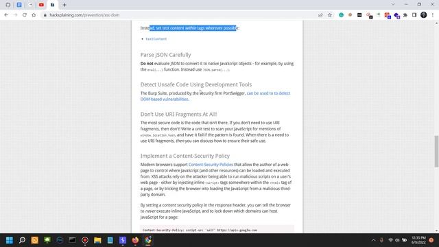Go forward to the next page
The image size is (439, 247).
click(x=15, y=15)
